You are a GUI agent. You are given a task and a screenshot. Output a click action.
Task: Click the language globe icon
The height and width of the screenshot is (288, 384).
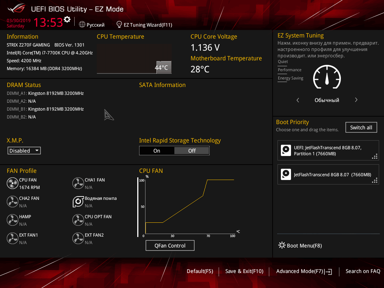coord(82,24)
